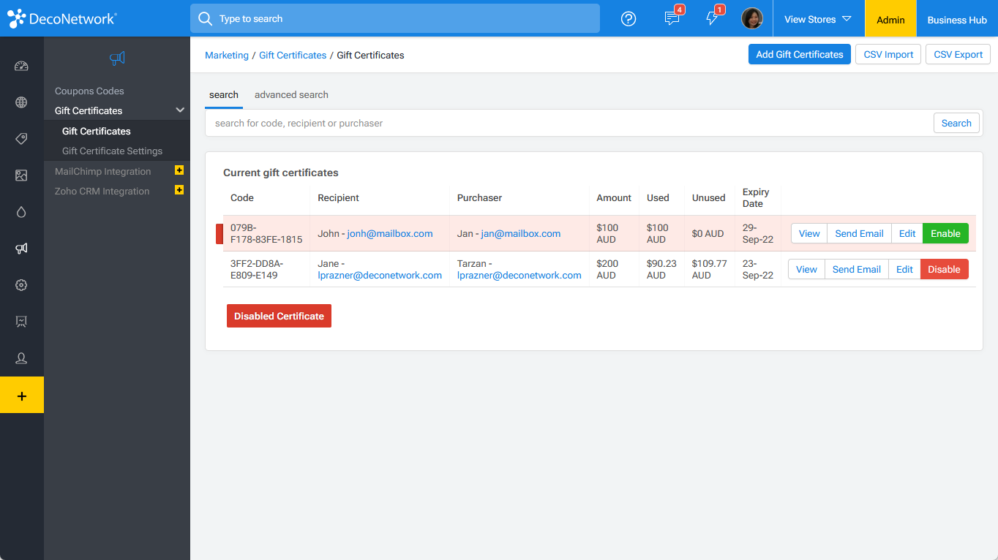
Task: Click jonh@mailbox.com email link
Action: [x=390, y=234]
